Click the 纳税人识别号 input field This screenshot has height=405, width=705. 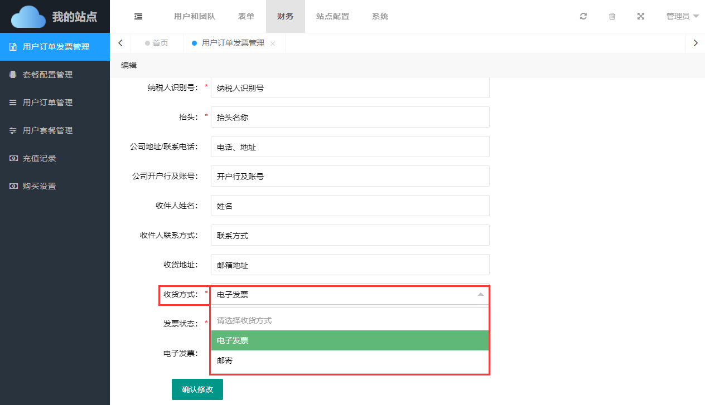tap(350, 87)
